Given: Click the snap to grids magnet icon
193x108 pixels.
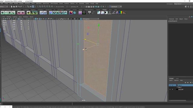Looking at the screenshot, I should click(x=40, y=7).
